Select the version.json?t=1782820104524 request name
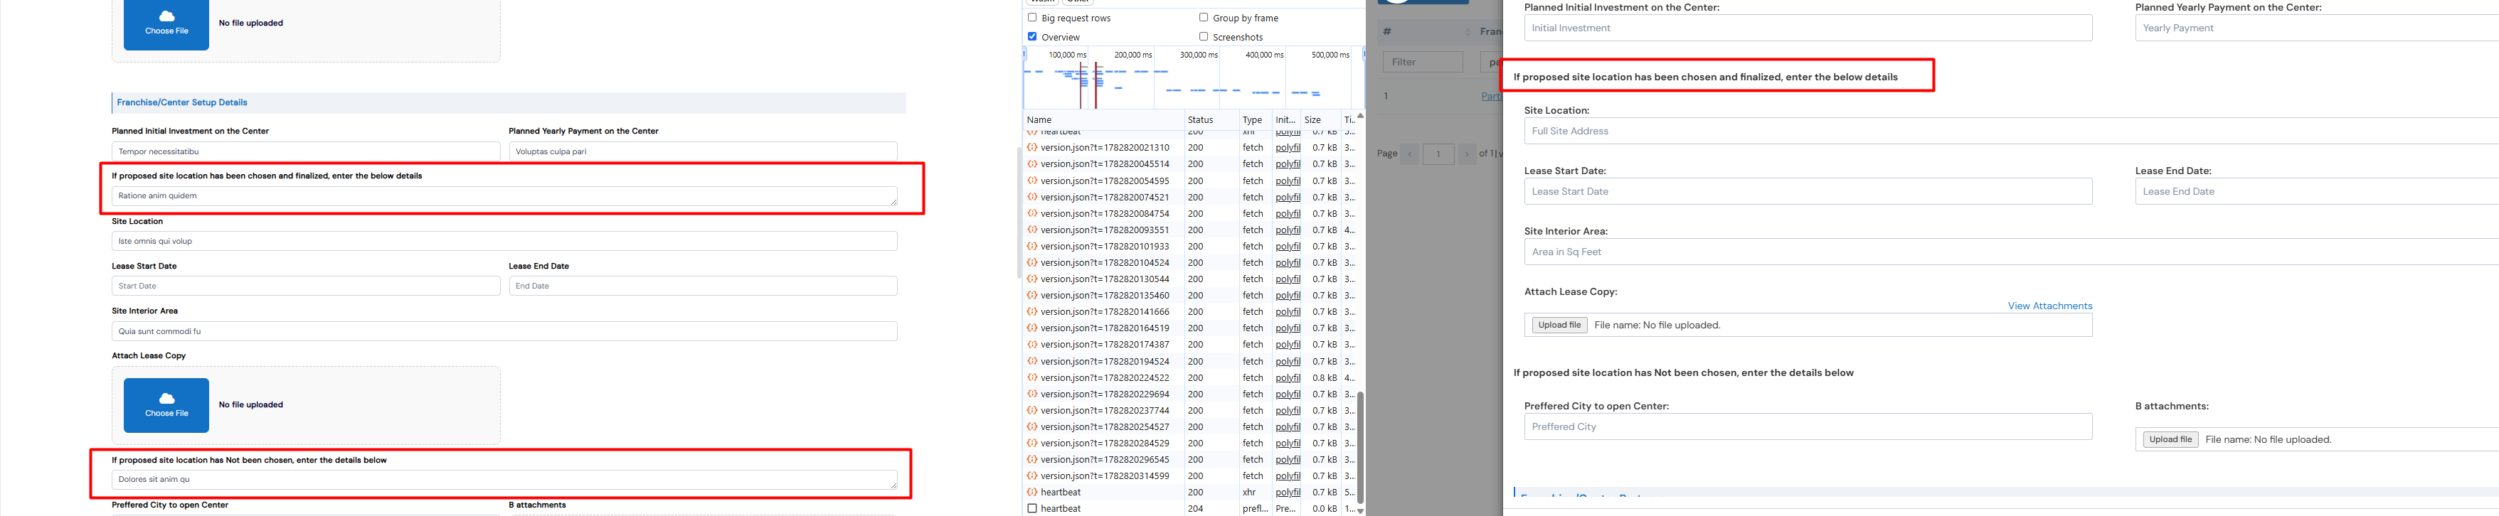The image size is (2499, 516). pyautogui.click(x=1105, y=263)
